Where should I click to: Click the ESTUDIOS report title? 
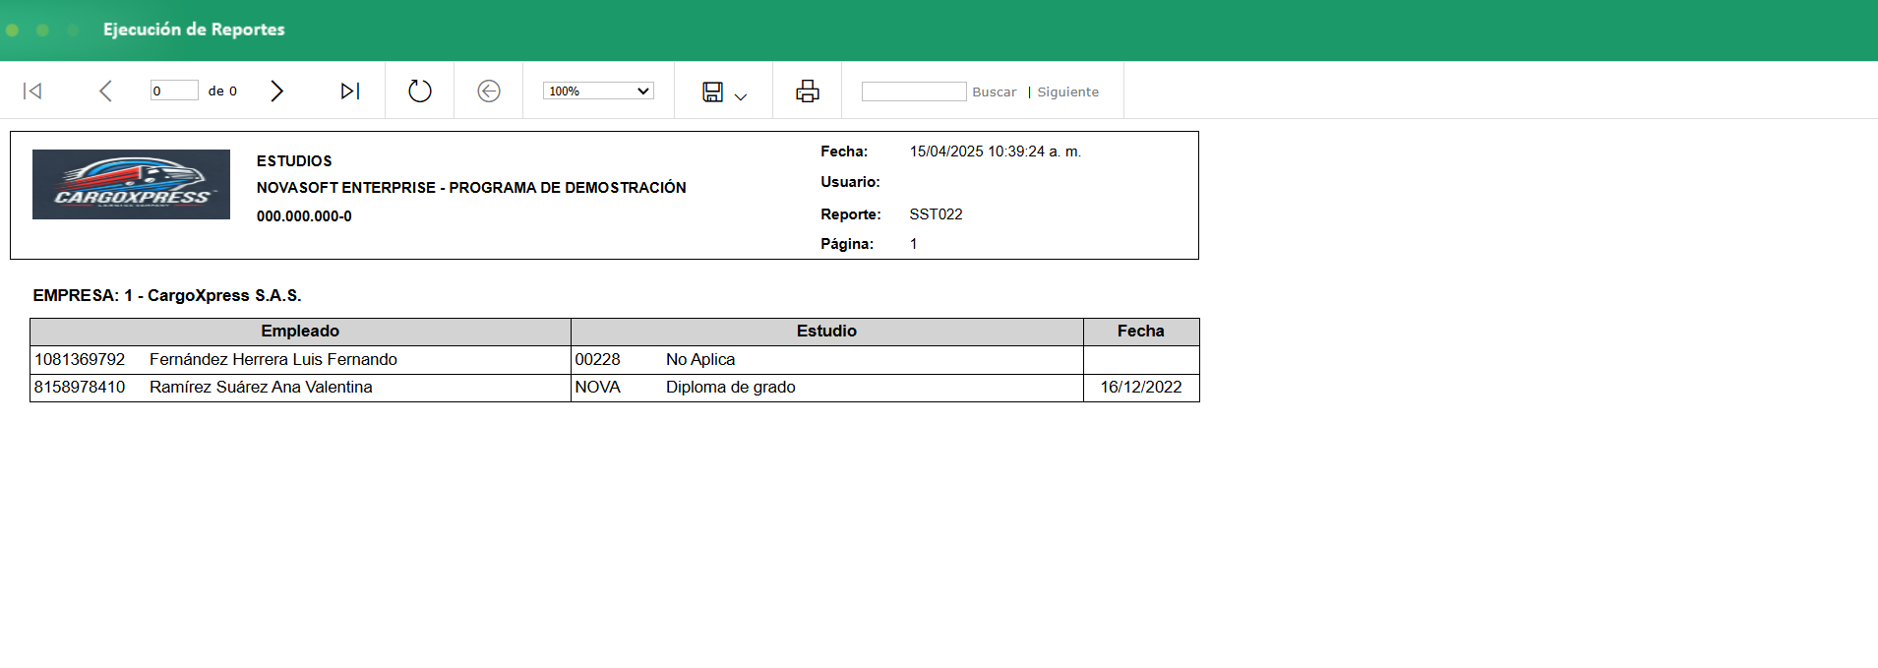[294, 161]
